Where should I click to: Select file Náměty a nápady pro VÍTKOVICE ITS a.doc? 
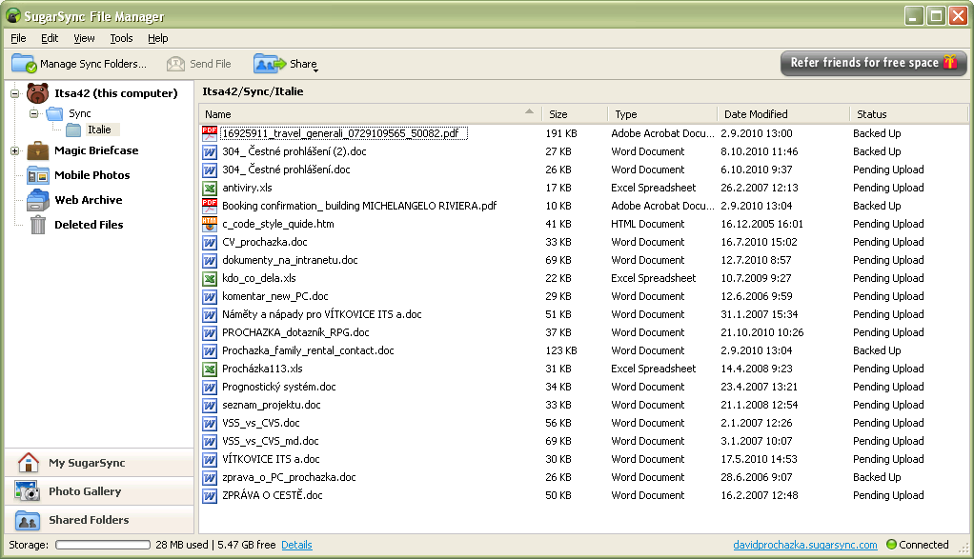(322, 314)
